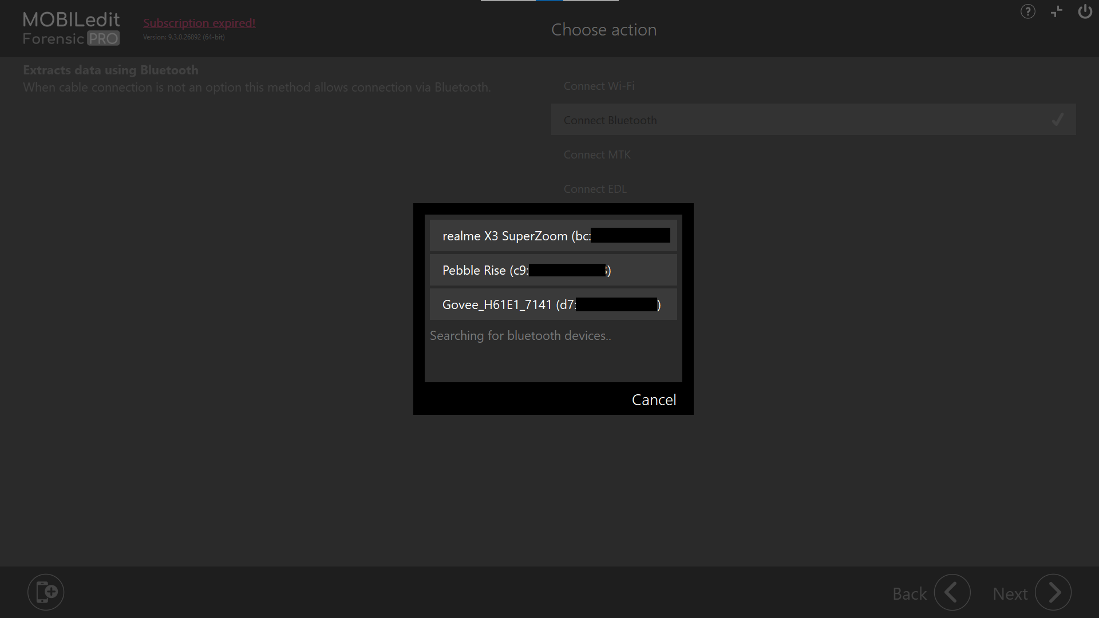The width and height of the screenshot is (1099, 618).
Task: Click the add phone device icon
Action: [46, 592]
